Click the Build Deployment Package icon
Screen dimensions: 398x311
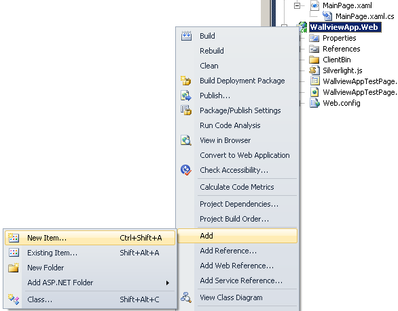(186, 81)
